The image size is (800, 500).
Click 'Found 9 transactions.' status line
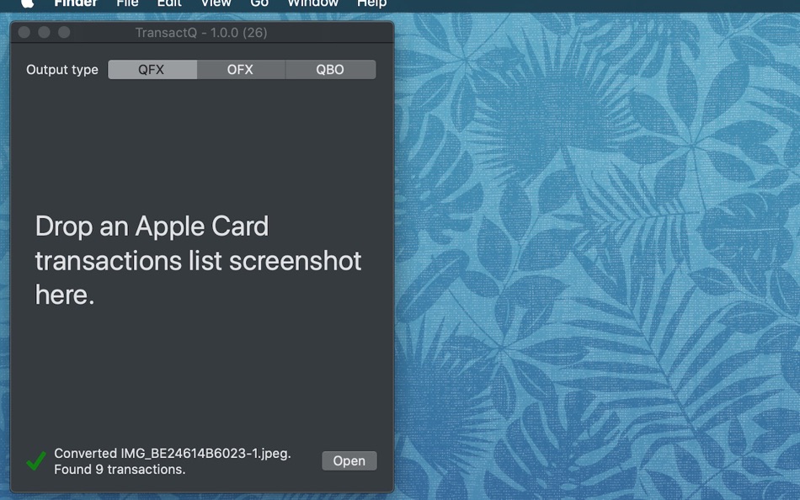(120, 469)
